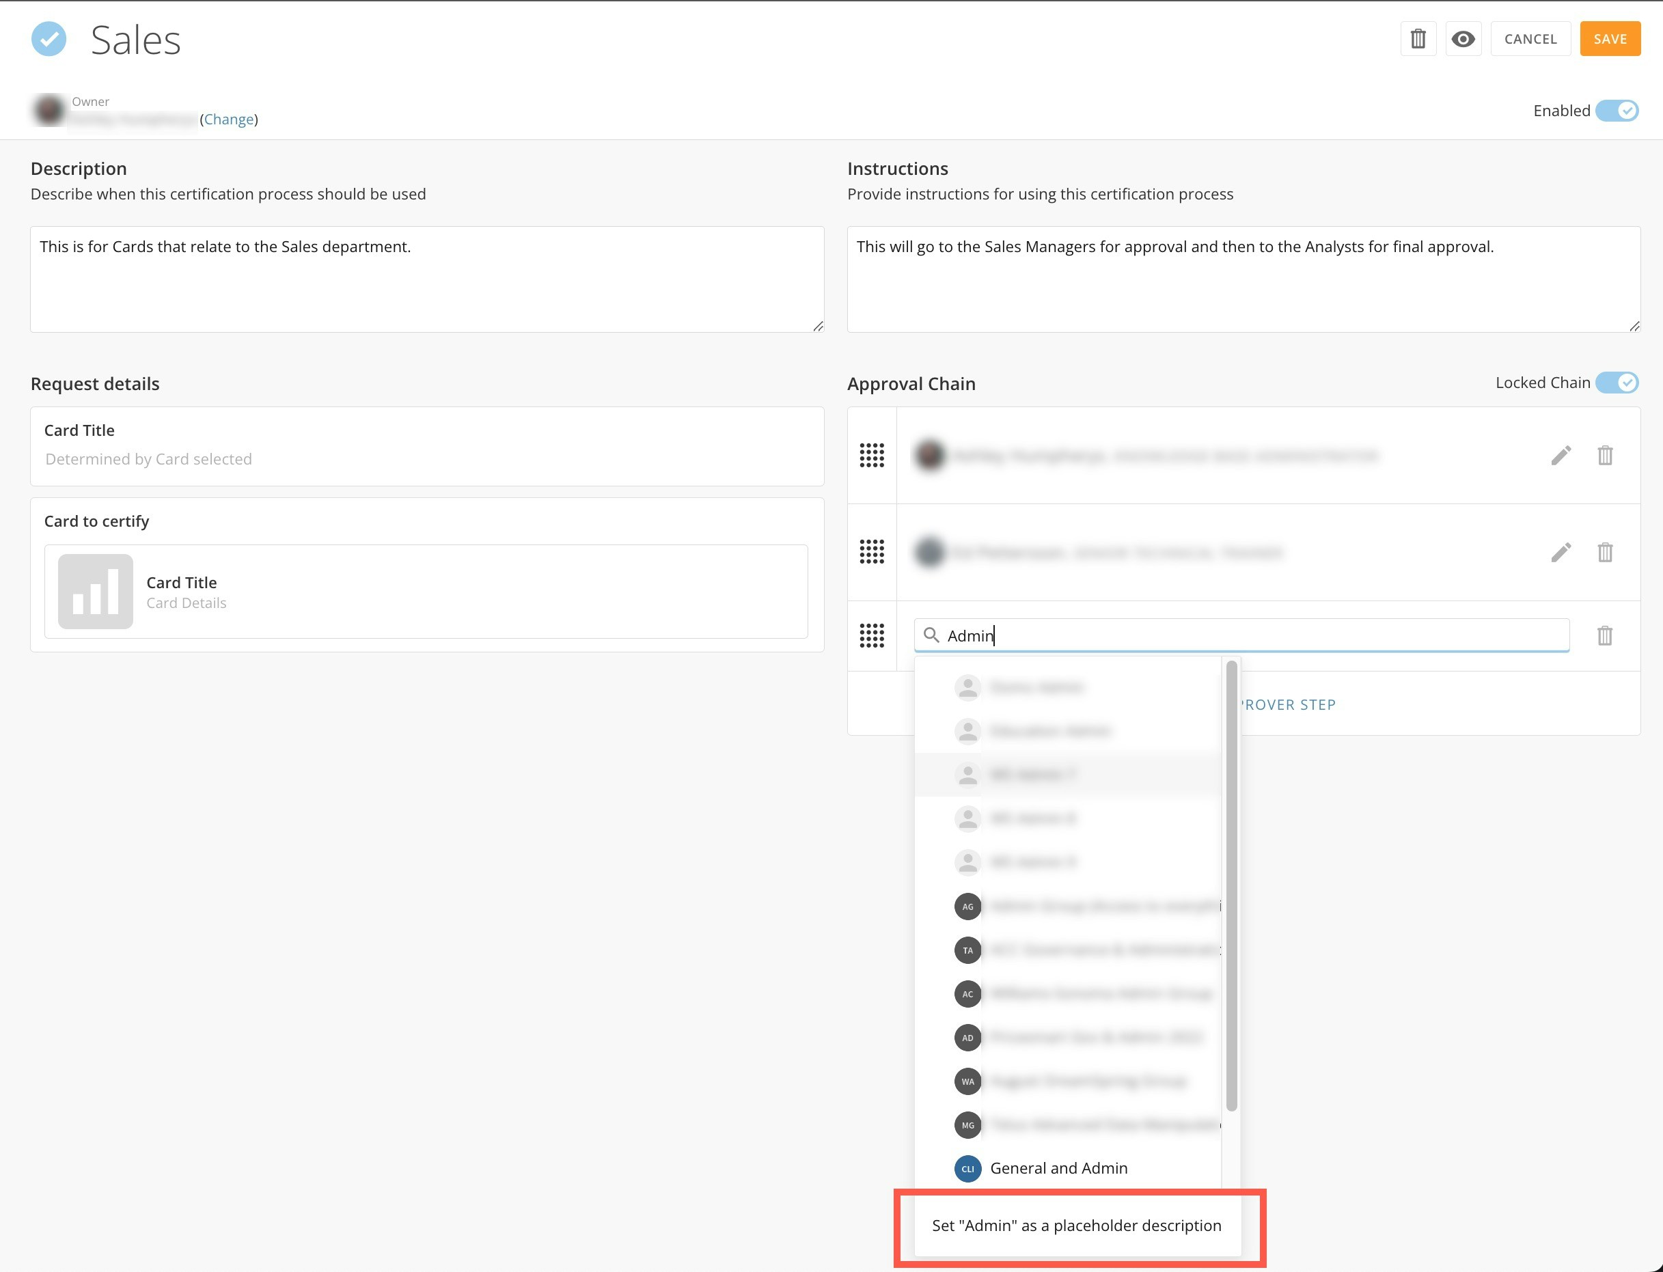
Task: Grab drag handle of first approver
Action: [x=872, y=455]
